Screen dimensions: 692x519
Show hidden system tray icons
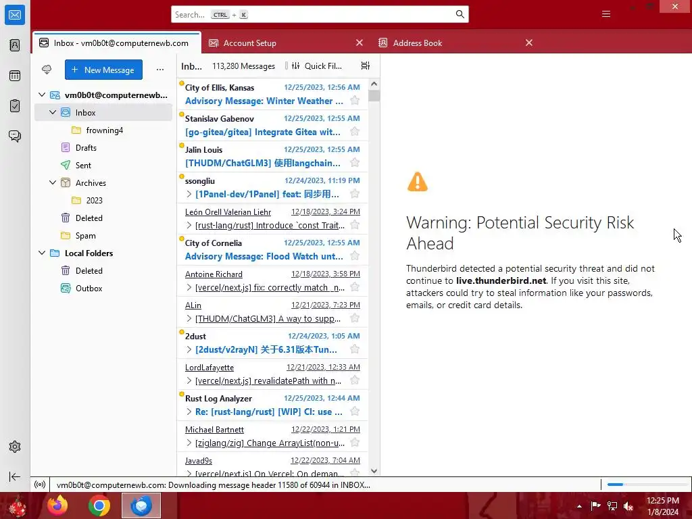[x=579, y=506]
